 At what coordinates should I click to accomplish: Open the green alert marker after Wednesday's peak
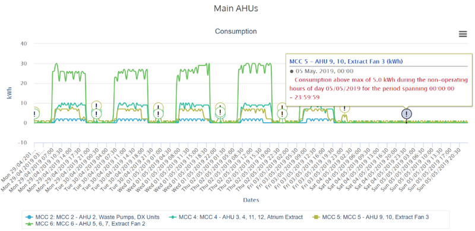220,113
